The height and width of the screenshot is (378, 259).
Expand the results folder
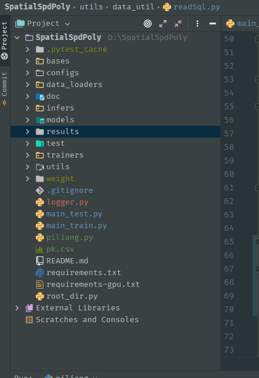click(28, 132)
